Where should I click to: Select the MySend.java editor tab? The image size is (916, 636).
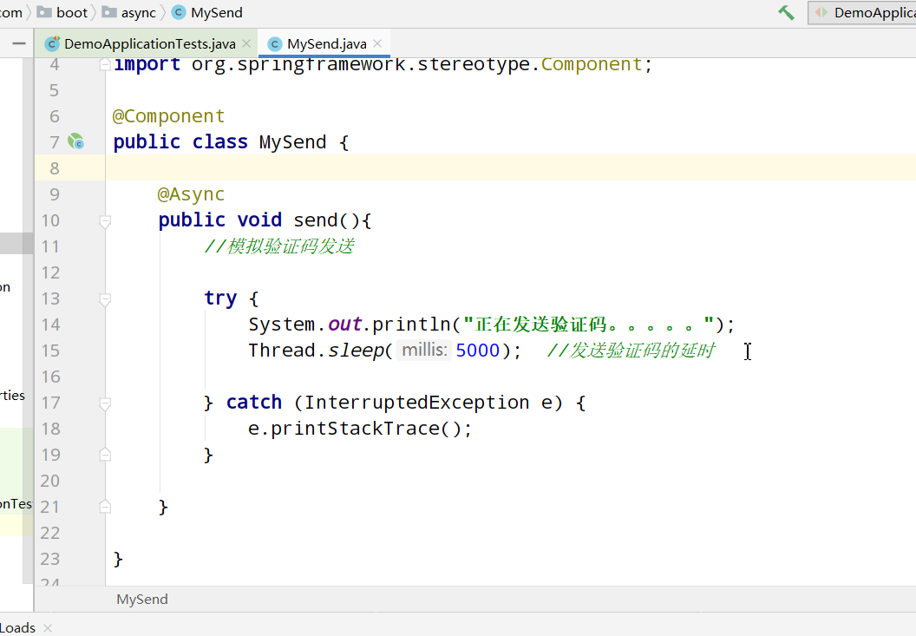(326, 44)
